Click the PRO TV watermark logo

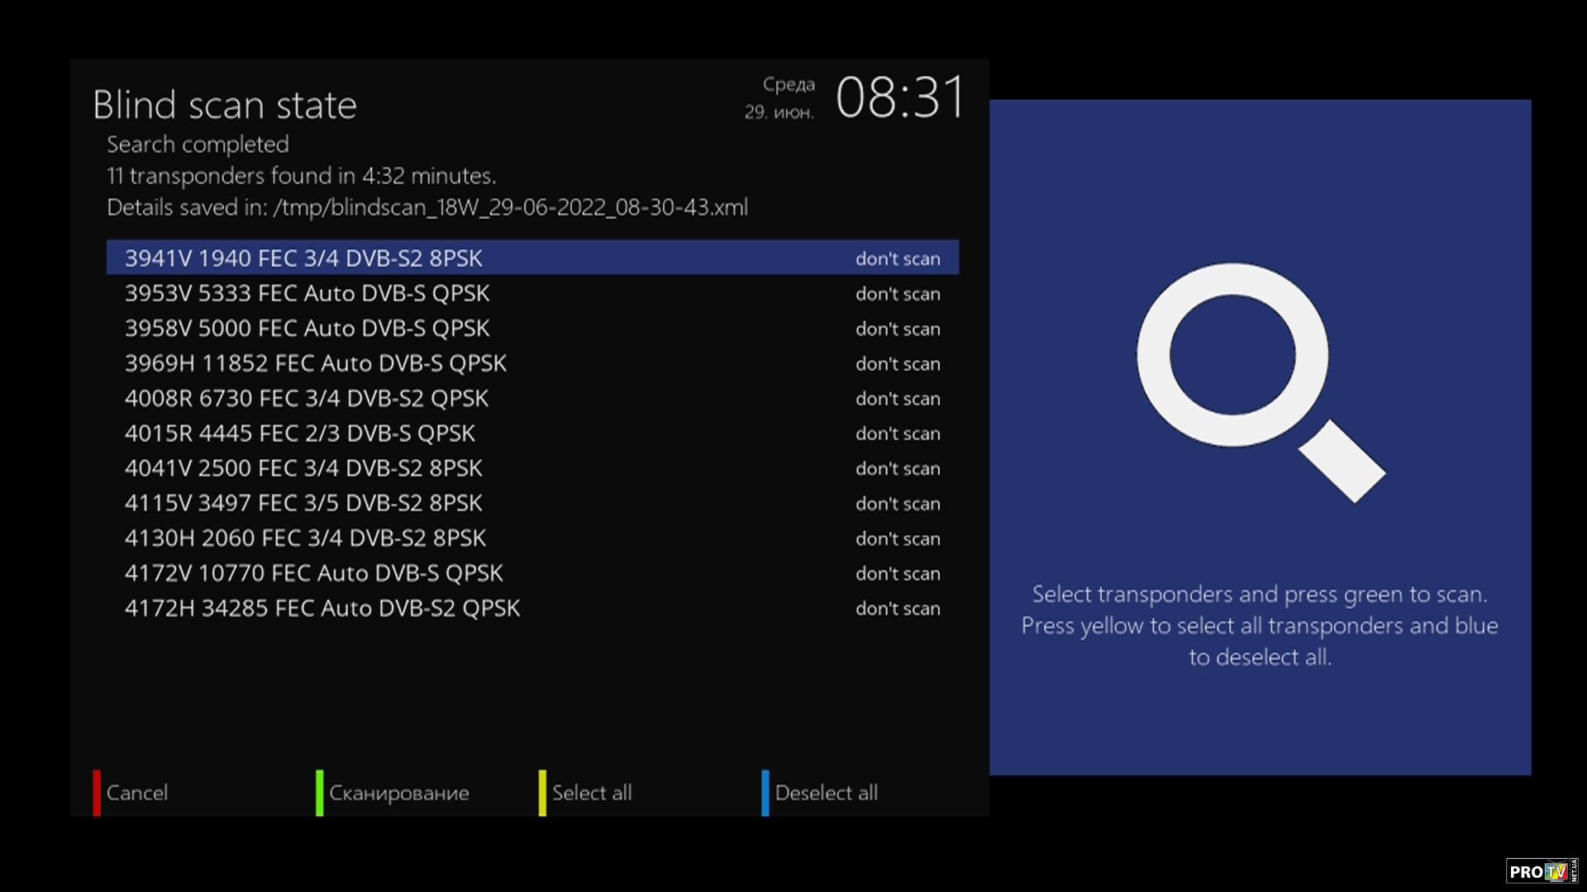click(1542, 871)
